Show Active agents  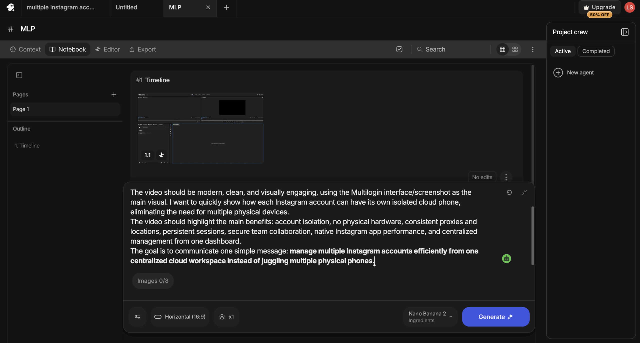pos(563,51)
